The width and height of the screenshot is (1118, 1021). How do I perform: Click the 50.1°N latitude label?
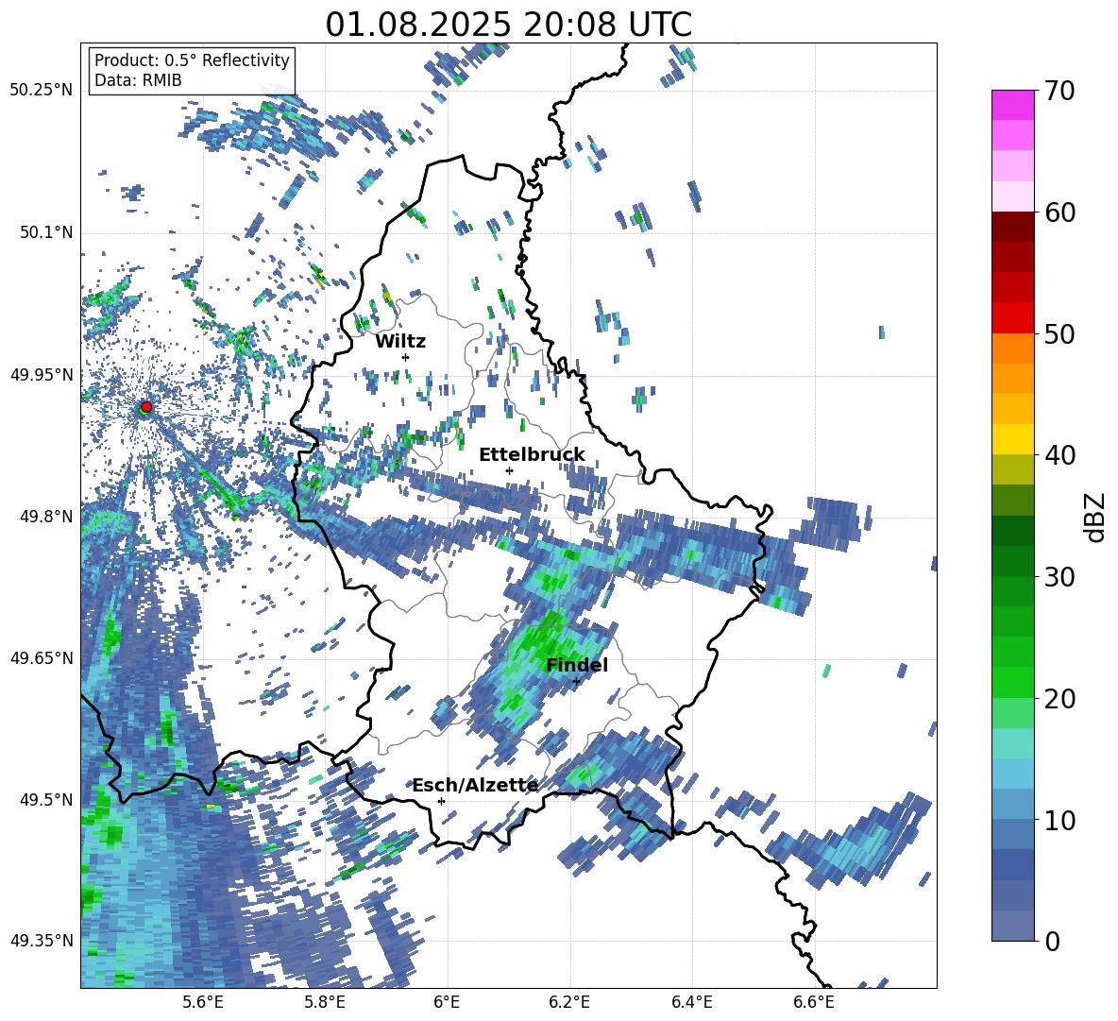(45, 232)
